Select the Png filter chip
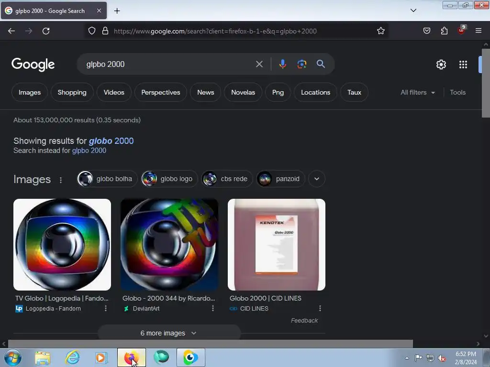Image resolution: width=490 pixels, height=367 pixels. 278,92
